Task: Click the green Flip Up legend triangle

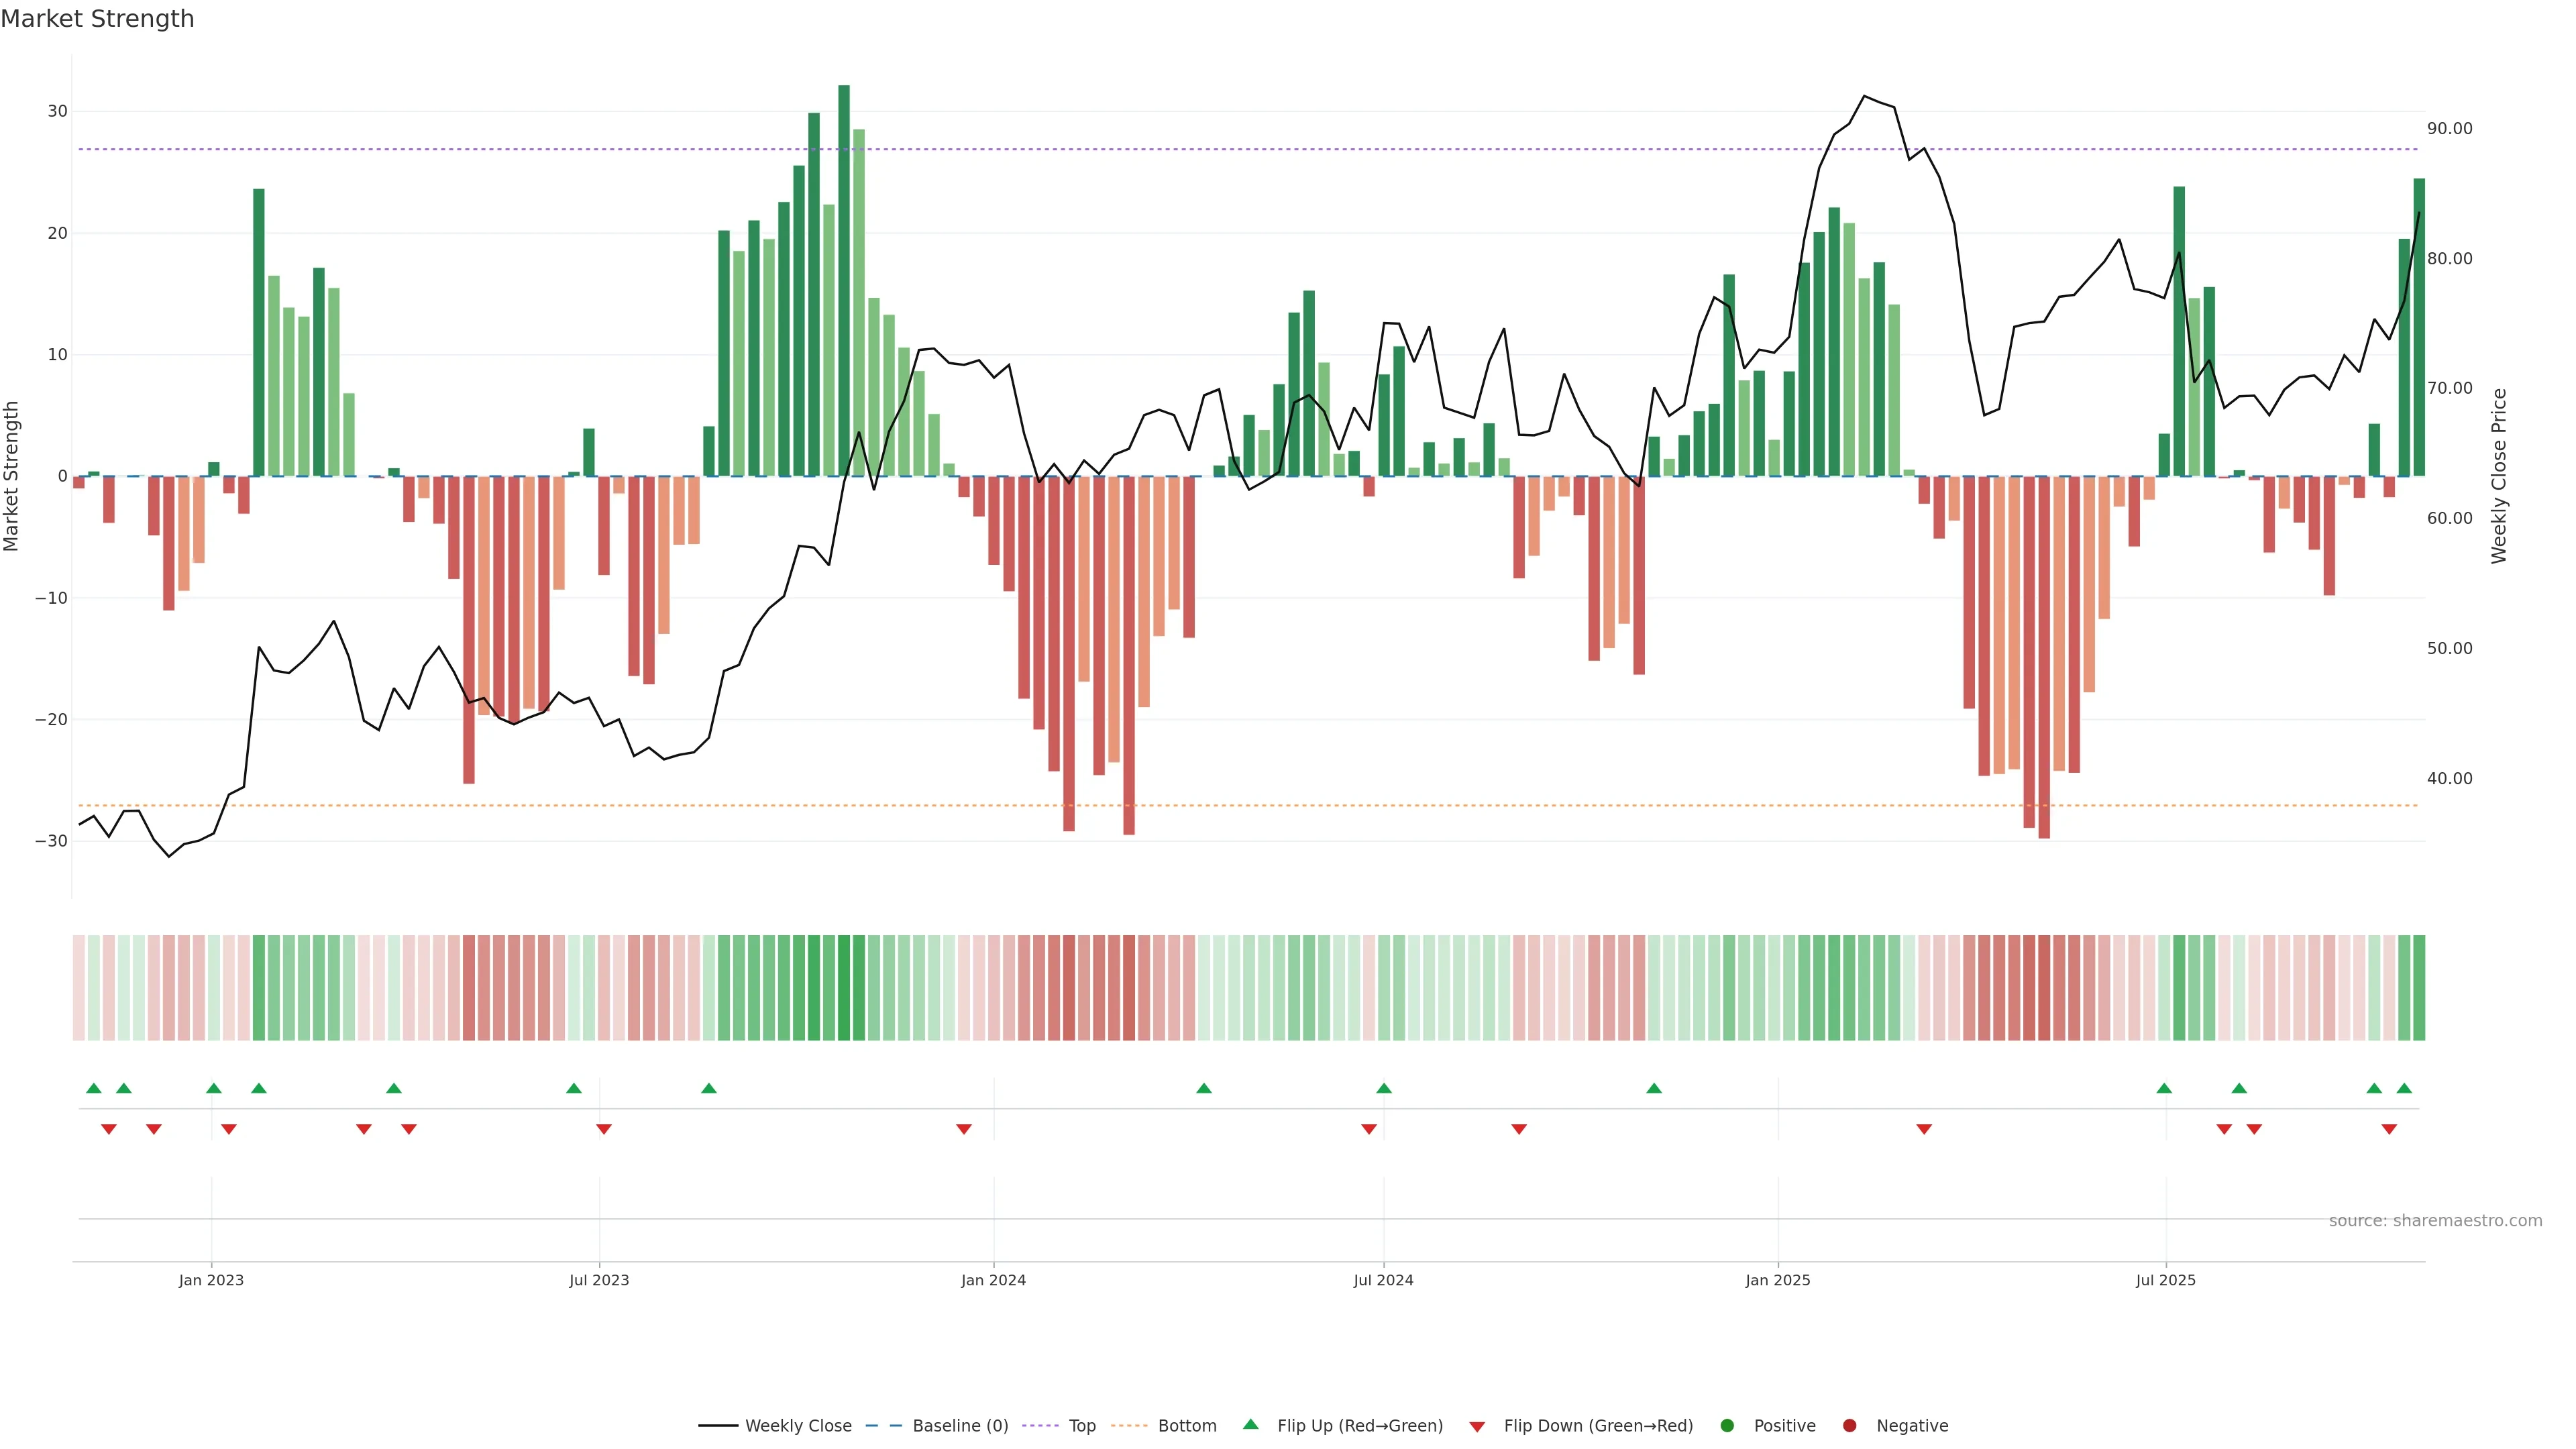Action: pyautogui.click(x=1250, y=1424)
